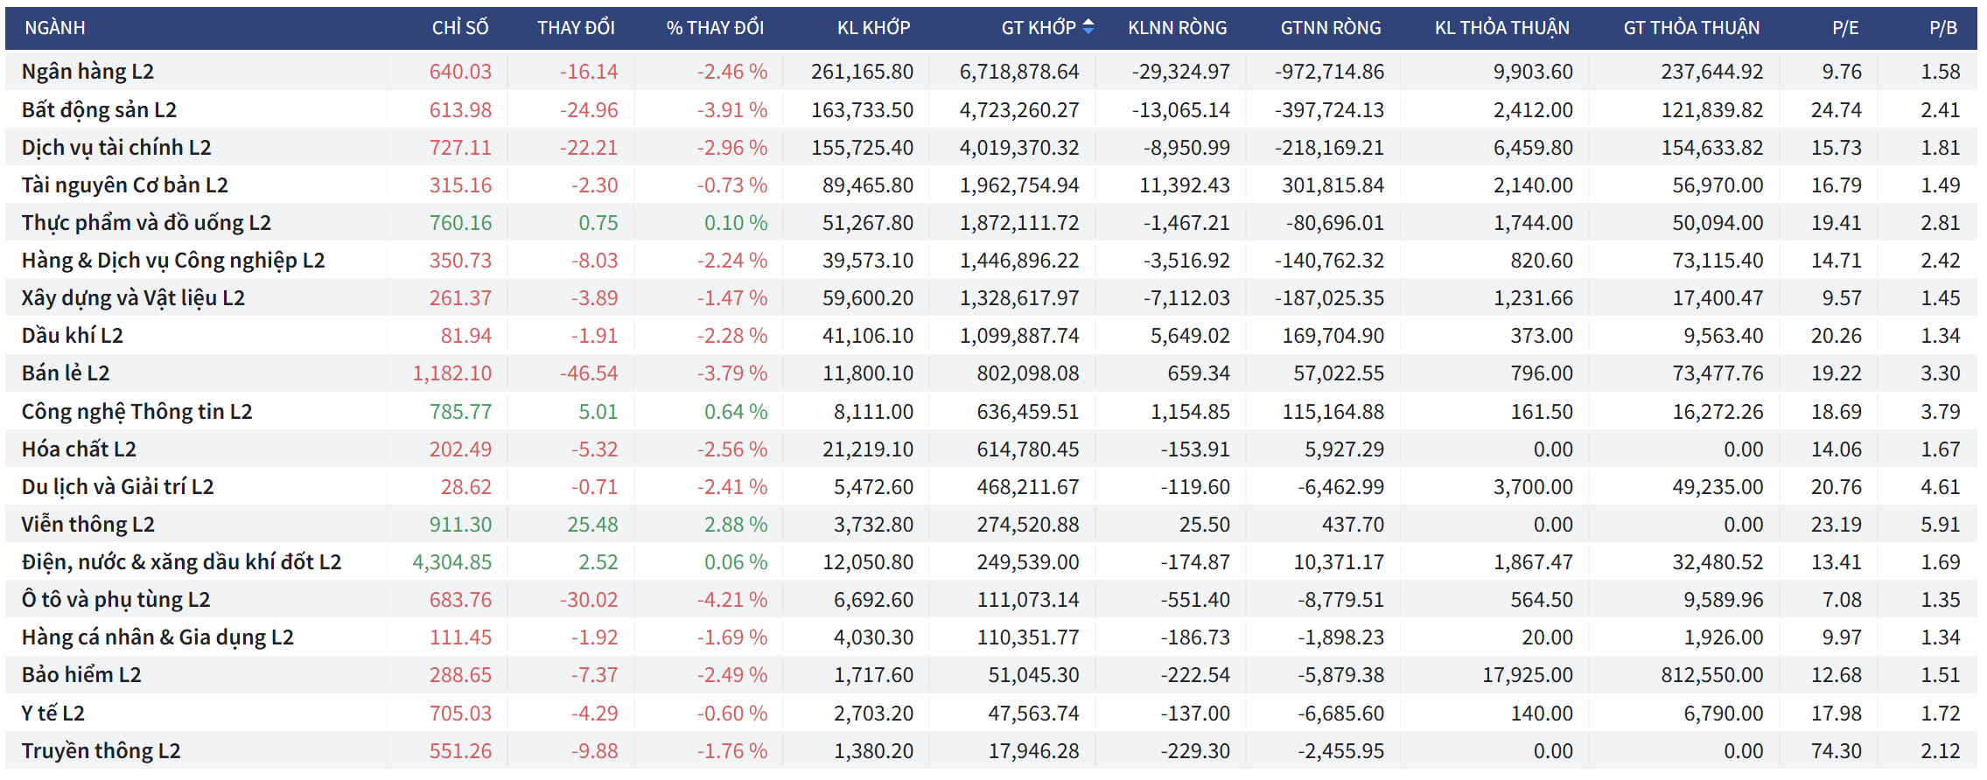
Task: Sort table by P/E column
Action: (x=1845, y=28)
